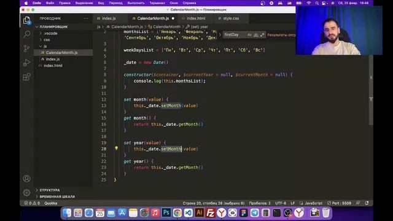This screenshot has height=221, width=393.
Task: Open Finder from the dock
Action: (67, 213)
